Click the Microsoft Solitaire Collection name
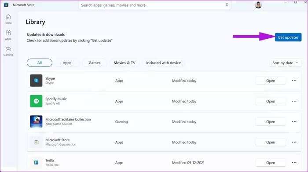The width and height of the screenshot is (308, 172). pos(68,119)
